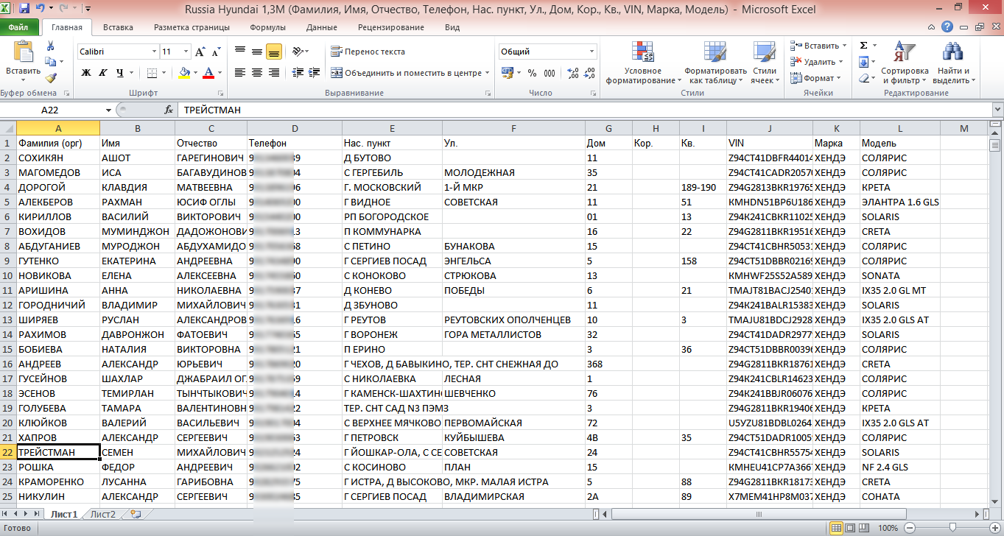Viewport: 1004px width, 536px height.
Task: Open Стили ячеек cell styles
Action: (765, 63)
